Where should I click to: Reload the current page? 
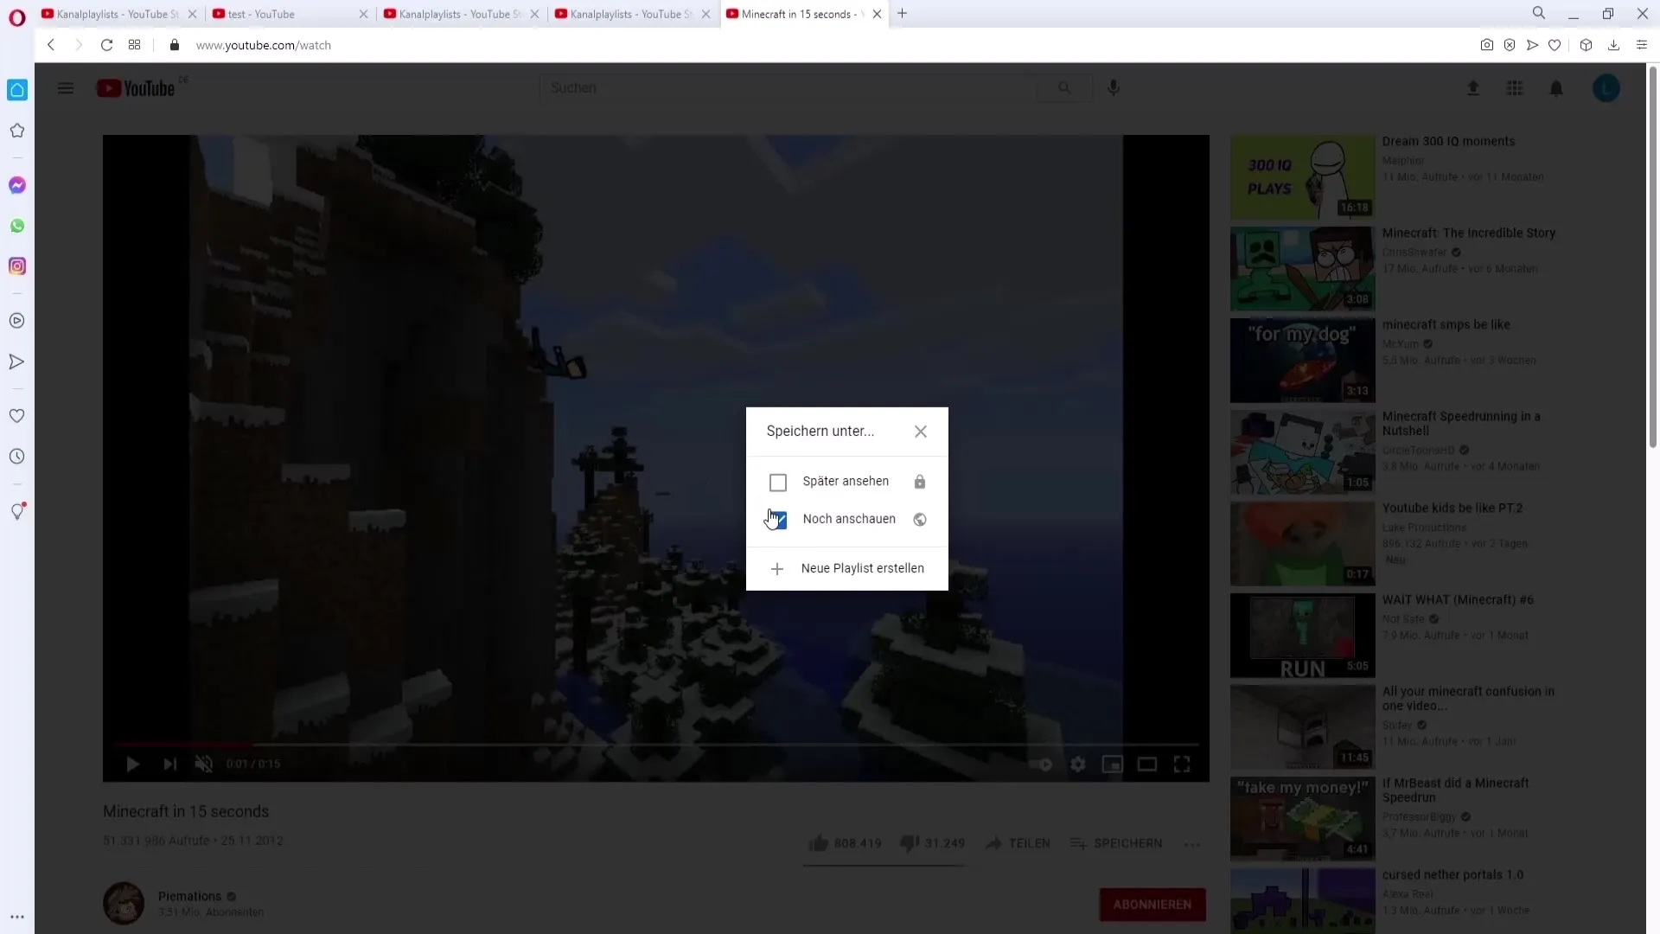(106, 45)
